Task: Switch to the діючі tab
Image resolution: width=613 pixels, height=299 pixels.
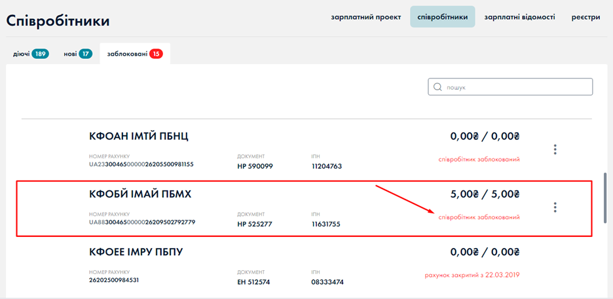Action: click(x=22, y=54)
